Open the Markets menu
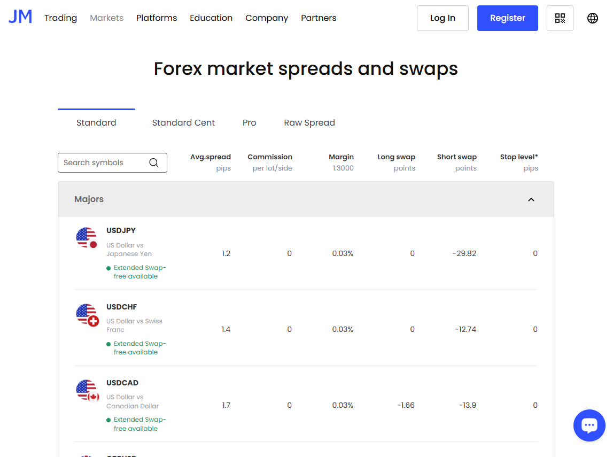The height and width of the screenshot is (457, 613). tap(106, 18)
